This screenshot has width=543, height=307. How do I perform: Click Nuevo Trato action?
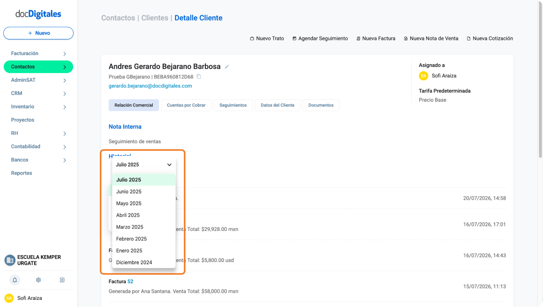(267, 38)
